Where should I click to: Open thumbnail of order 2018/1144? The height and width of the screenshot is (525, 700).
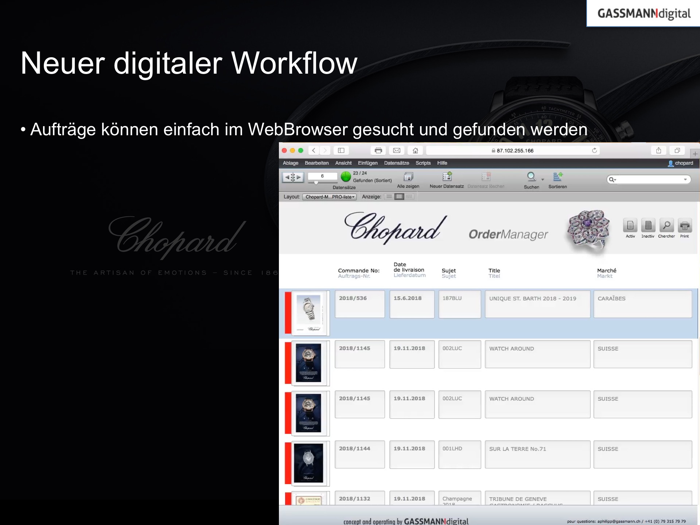coord(309,463)
